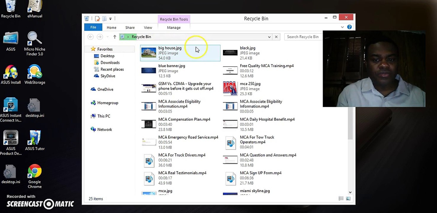Open the Customize Quick Access Toolbar dropdown
Image resolution: width=437 pixels, height=213 pixels.
[x=110, y=19]
